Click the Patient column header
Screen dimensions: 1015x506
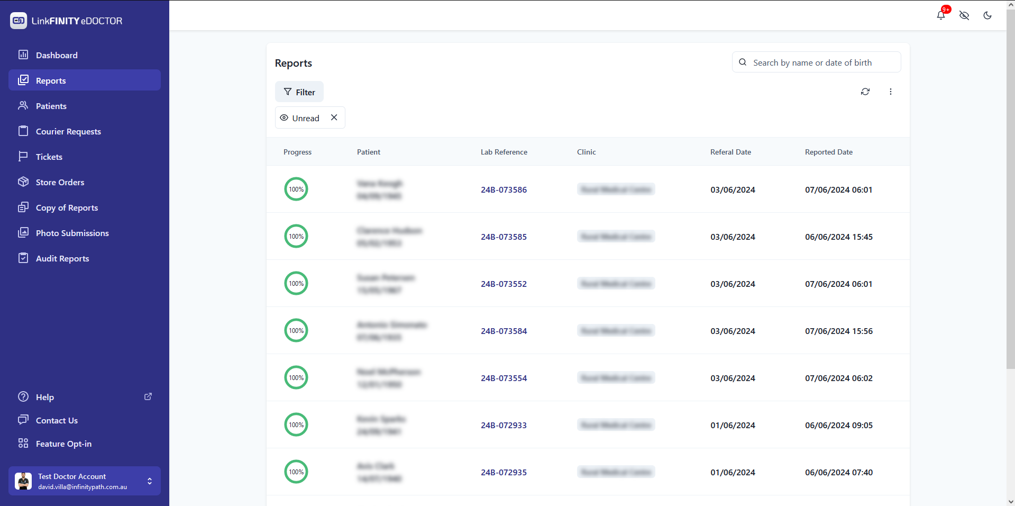[369, 152]
